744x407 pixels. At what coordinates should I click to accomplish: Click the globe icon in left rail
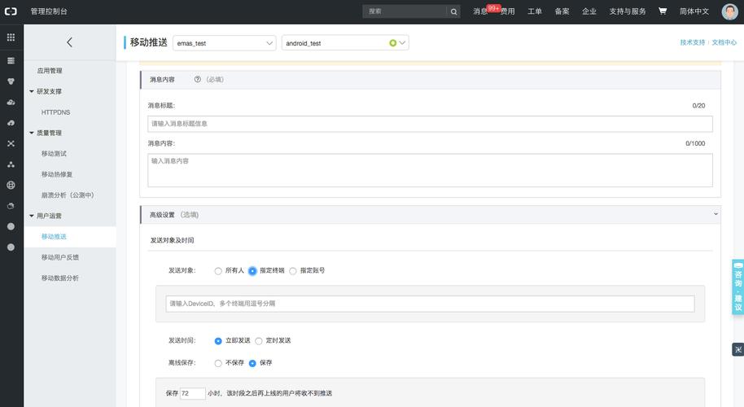click(x=11, y=185)
